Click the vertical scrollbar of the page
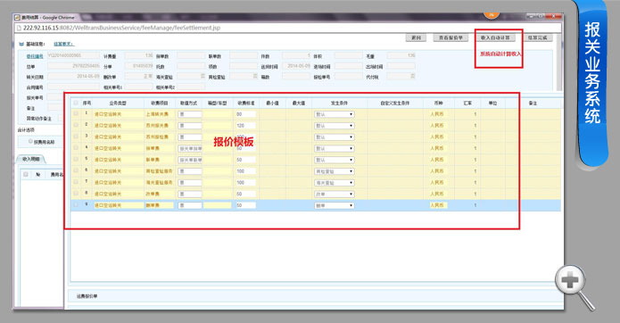Viewport: 620px width, 323px height. (x=559, y=62)
